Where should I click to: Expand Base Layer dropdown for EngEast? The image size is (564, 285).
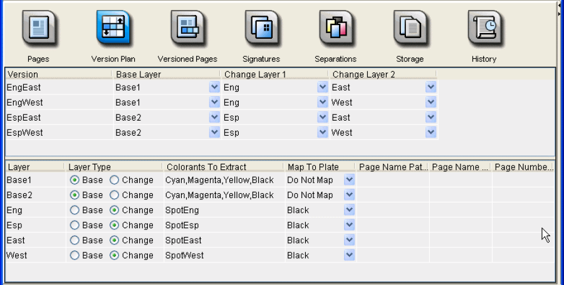point(214,87)
